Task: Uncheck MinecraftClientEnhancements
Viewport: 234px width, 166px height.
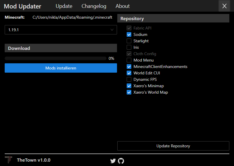Action: click(129, 67)
